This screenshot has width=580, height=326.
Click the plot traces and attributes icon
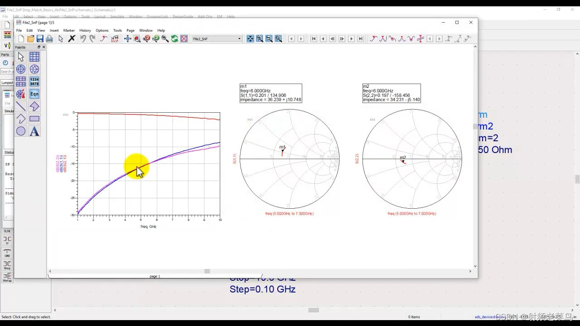point(115,39)
